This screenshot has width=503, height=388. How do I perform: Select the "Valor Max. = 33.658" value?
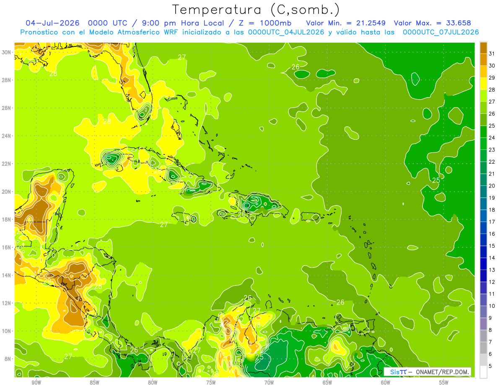tap(433, 23)
